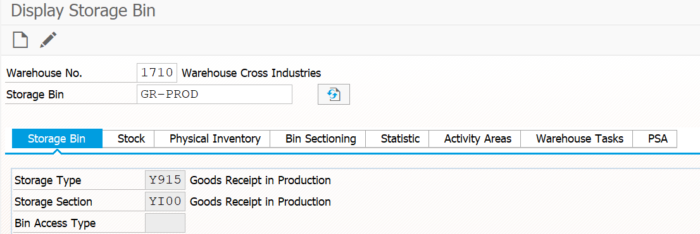Focus the Storage Bin field containing GR-PROD

(x=215, y=95)
